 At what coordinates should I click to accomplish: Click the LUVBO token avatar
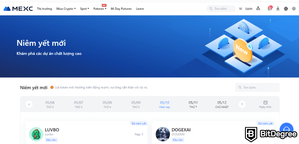point(36,134)
